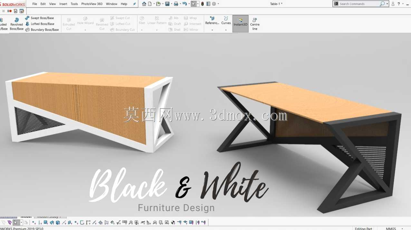Click the Fillet tool
This screenshot has width=411, height=230.
point(142,21)
